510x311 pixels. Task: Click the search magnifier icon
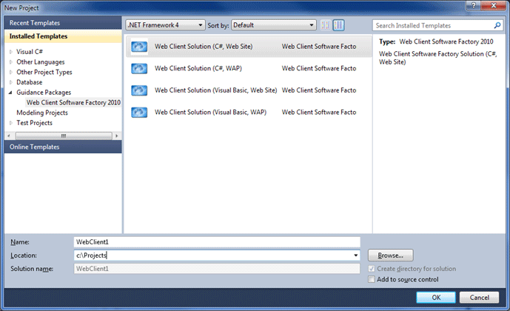coord(497,25)
